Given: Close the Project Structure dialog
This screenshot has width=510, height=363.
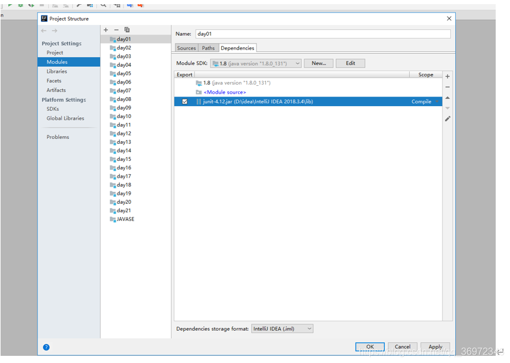Looking at the screenshot, I should [449, 18].
